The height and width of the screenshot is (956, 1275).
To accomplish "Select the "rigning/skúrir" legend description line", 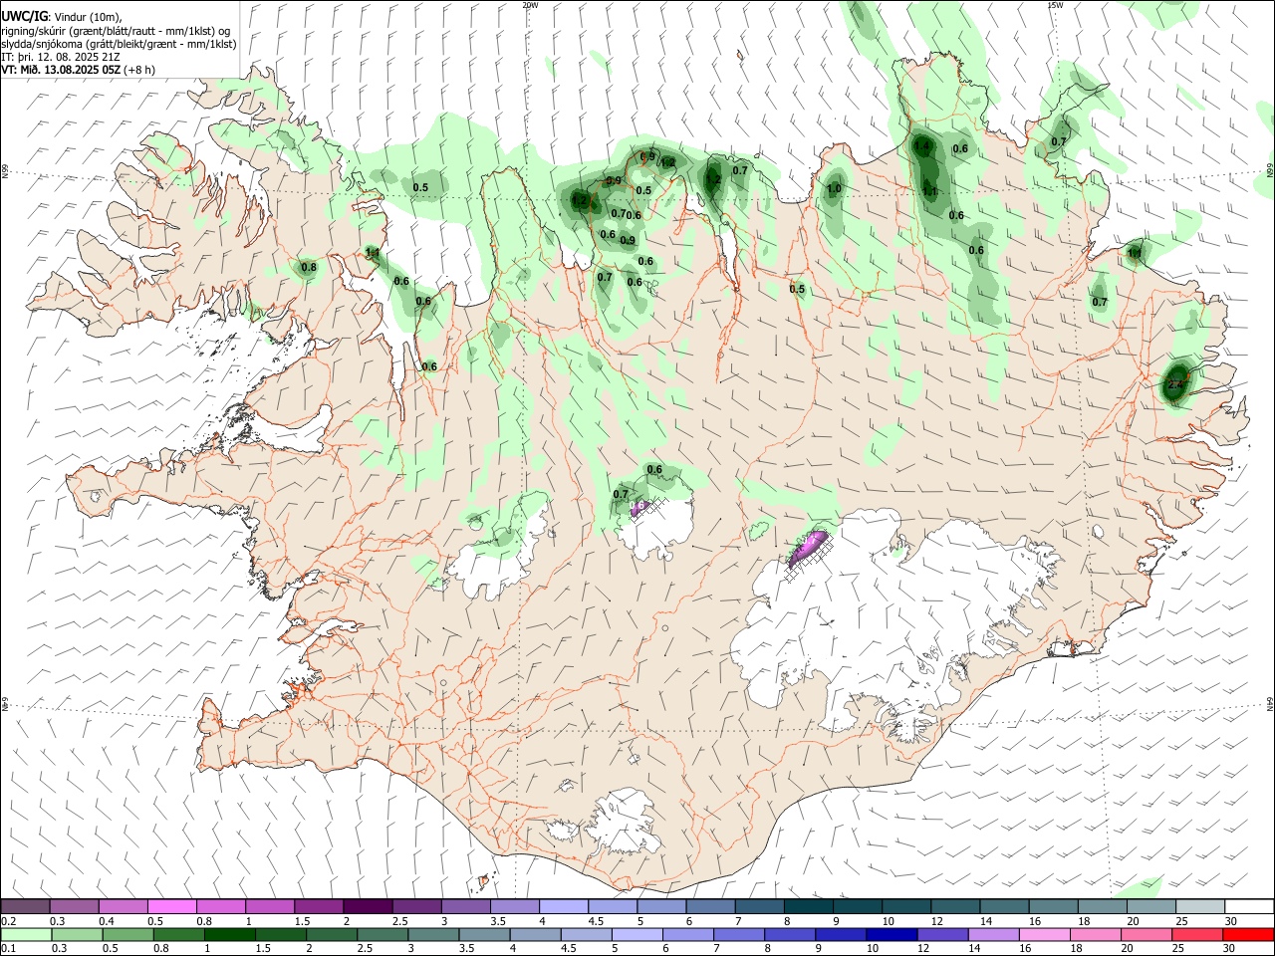I will pos(116,31).
